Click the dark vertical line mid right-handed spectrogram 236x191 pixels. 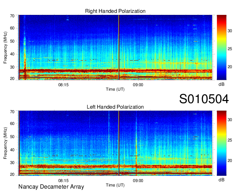[x=119, y=47]
